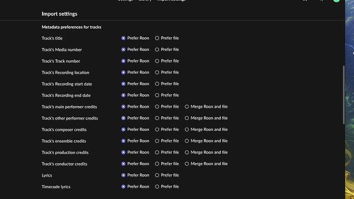Choose Prefer Roon for conductor credits
Viewport: 354px width, 199px height.
(x=123, y=164)
